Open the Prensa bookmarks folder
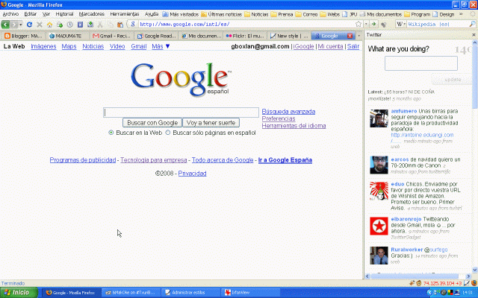 282,14
